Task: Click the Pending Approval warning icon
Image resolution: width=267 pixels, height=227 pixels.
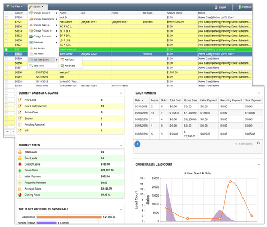Action: coord(20,124)
